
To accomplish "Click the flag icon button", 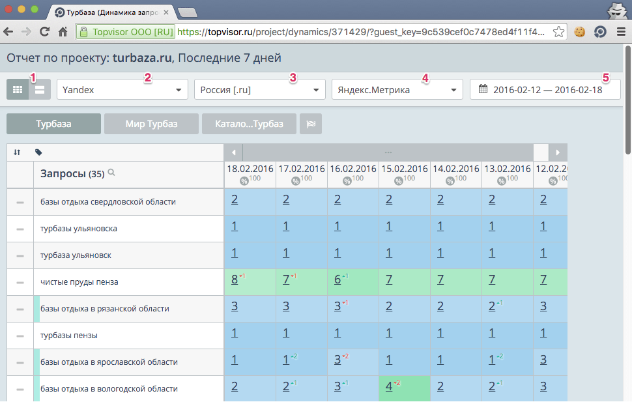I will click(311, 124).
